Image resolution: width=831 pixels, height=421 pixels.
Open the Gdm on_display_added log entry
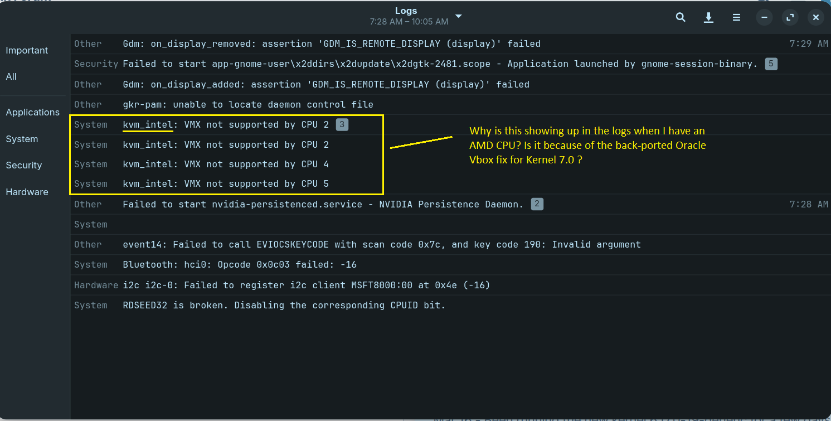tap(450, 84)
